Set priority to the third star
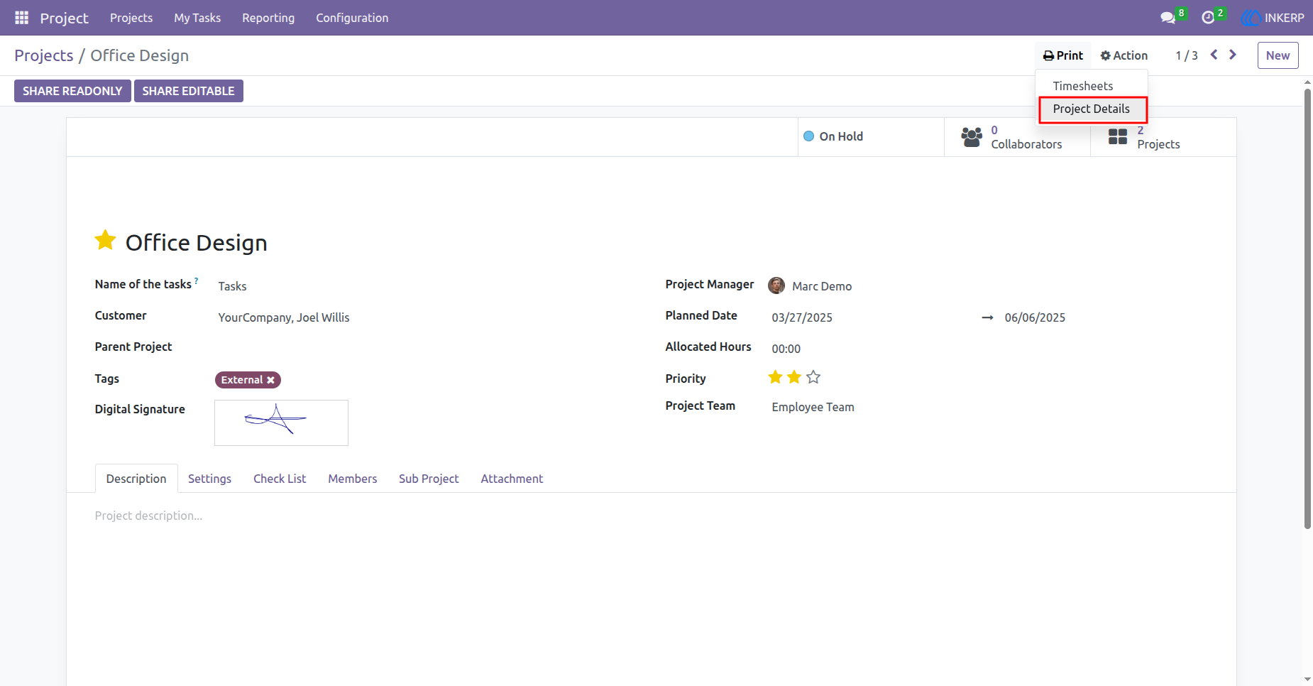 [x=813, y=377]
